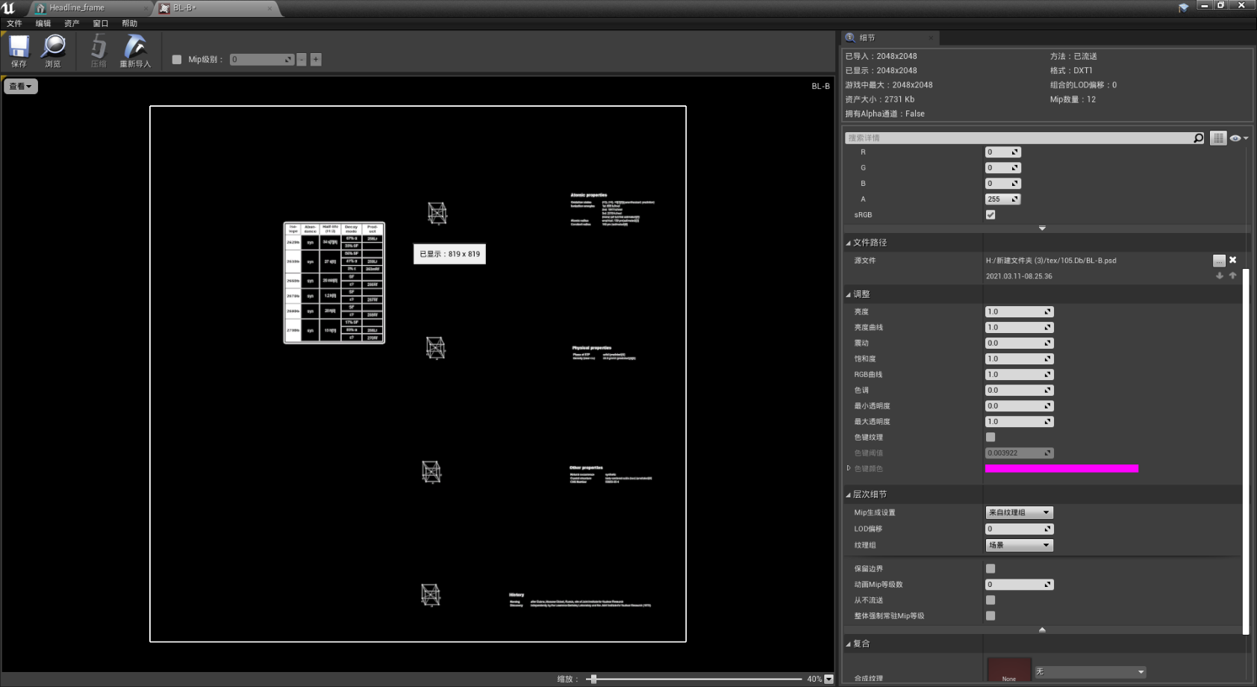1257x687 pixels.
Task: Click the details search input field
Action: point(1018,138)
